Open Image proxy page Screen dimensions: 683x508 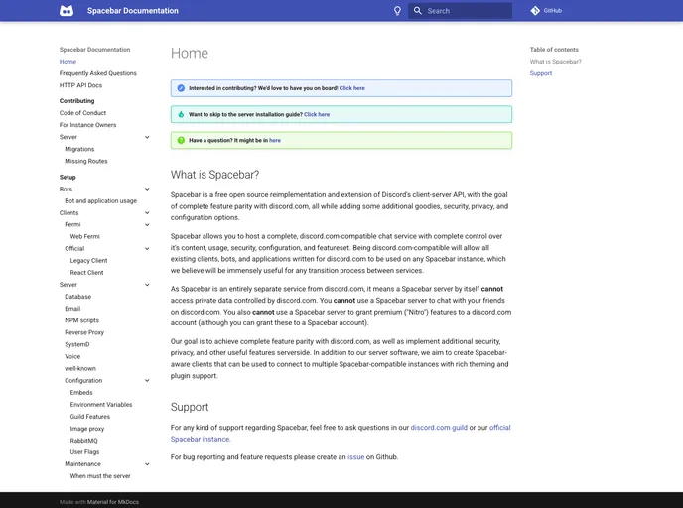click(87, 429)
